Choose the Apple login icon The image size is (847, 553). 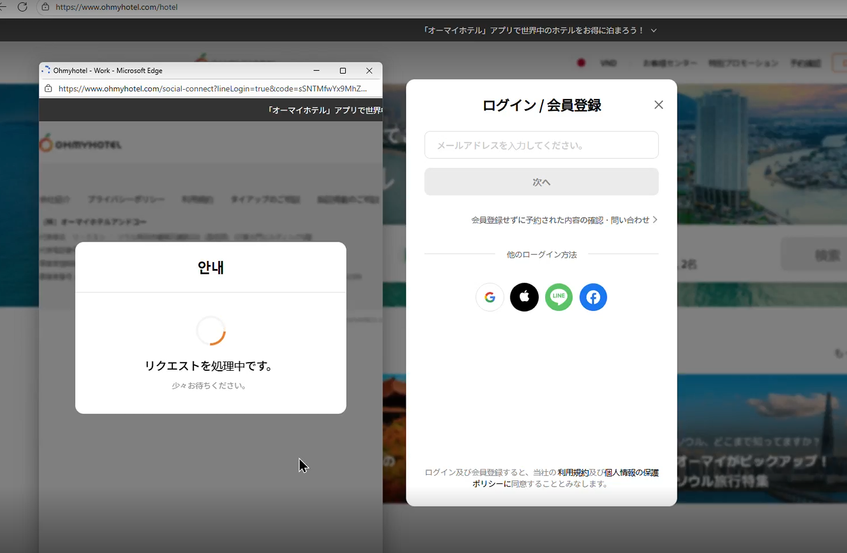[x=524, y=297]
